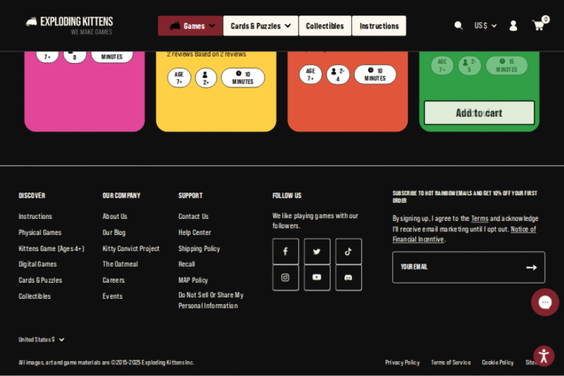
Task: Click the Your Email input field
Action: [x=455, y=267]
